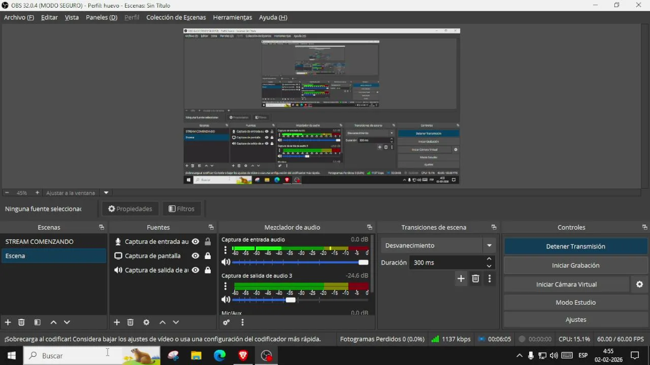Add a new scene with the plus icon in Escenas
Viewport: 650px width, 365px height.
[8, 322]
